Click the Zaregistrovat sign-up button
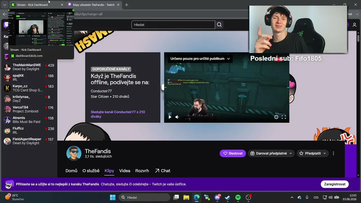 tap(335, 184)
